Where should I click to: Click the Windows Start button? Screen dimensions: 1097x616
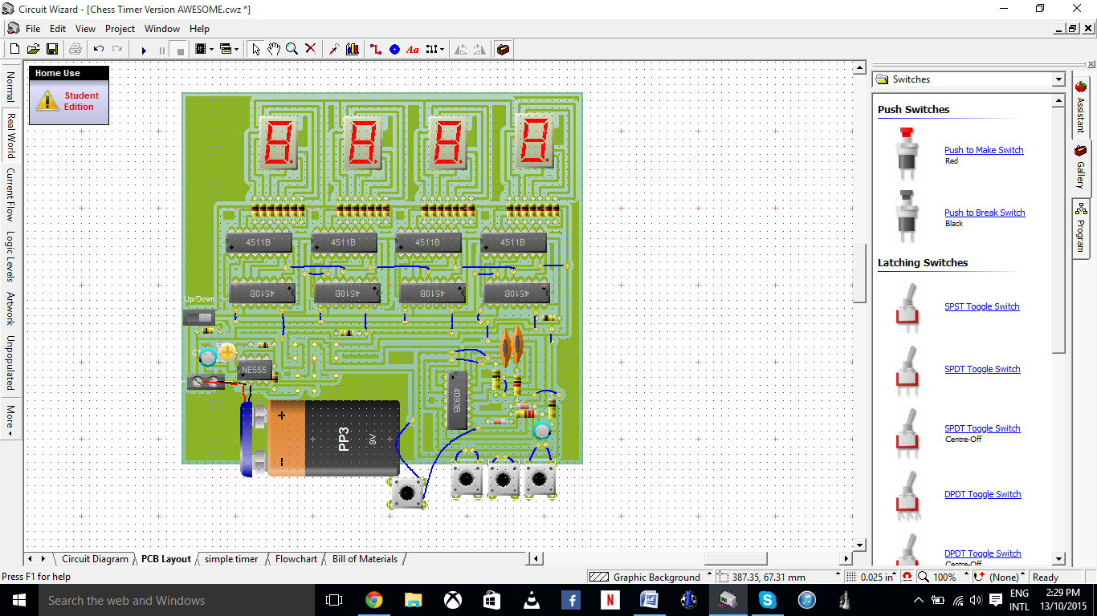(x=18, y=600)
